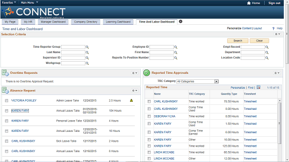289x162 pixels.
Task: Tick the checkbox for Deborah Vlna's reported time
Action: pos(149,116)
